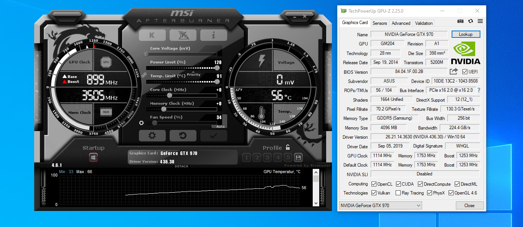Take GPU-Z screenshot with camera icon
Viewport: 523px width, 227px height.
tap(460, 21)
